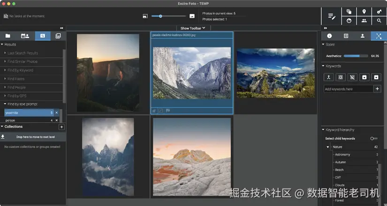Open the folders tab in left panel

tap(8, 36)
